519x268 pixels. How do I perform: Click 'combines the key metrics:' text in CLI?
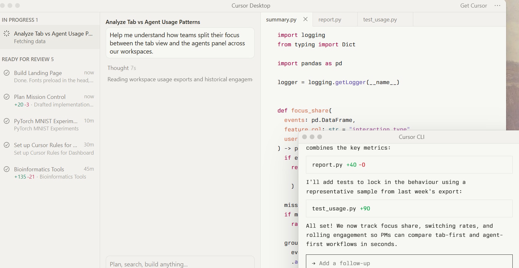[348, 148]
